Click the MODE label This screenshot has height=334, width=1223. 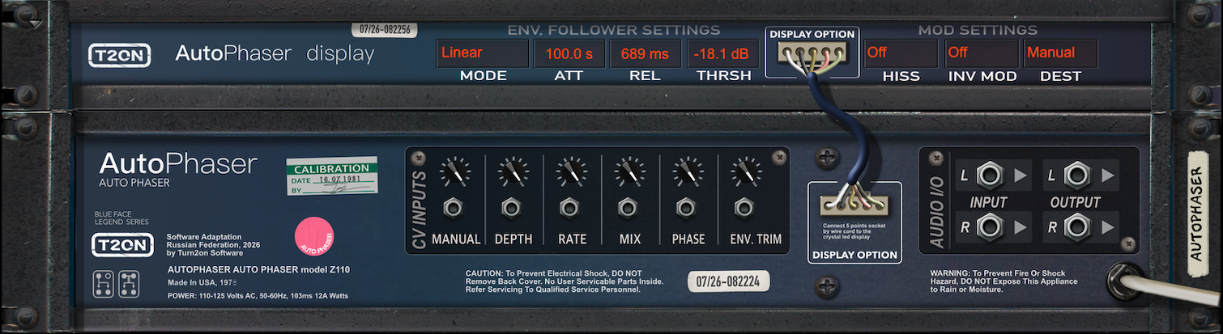tap(483, 76)
